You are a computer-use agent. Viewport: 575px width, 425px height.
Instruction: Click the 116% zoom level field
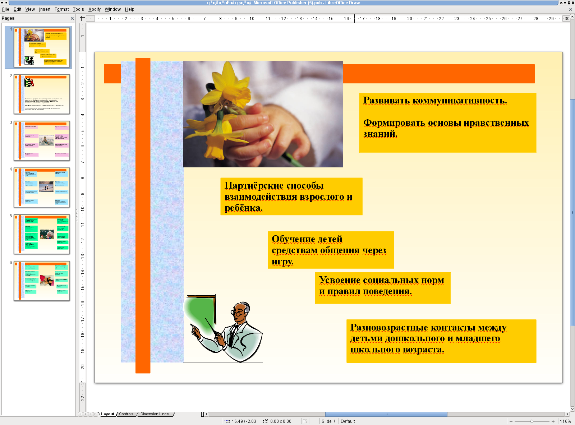[x=565, y=421]
